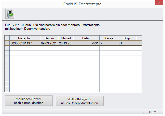
Task: Sort by Rezeptnr. column header
Action: 25,38
